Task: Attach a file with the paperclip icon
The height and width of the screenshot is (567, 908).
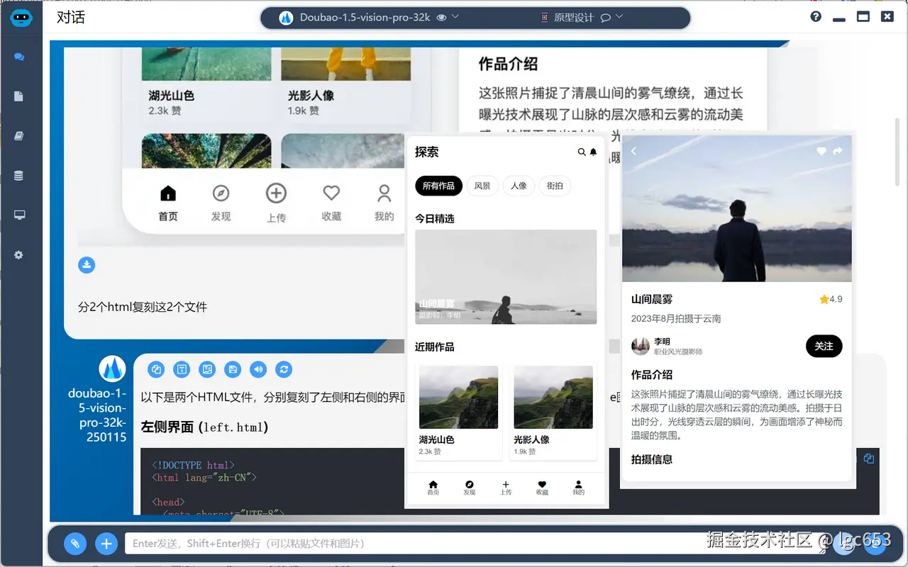Action: pyautogui.click(x=75, y=544)
